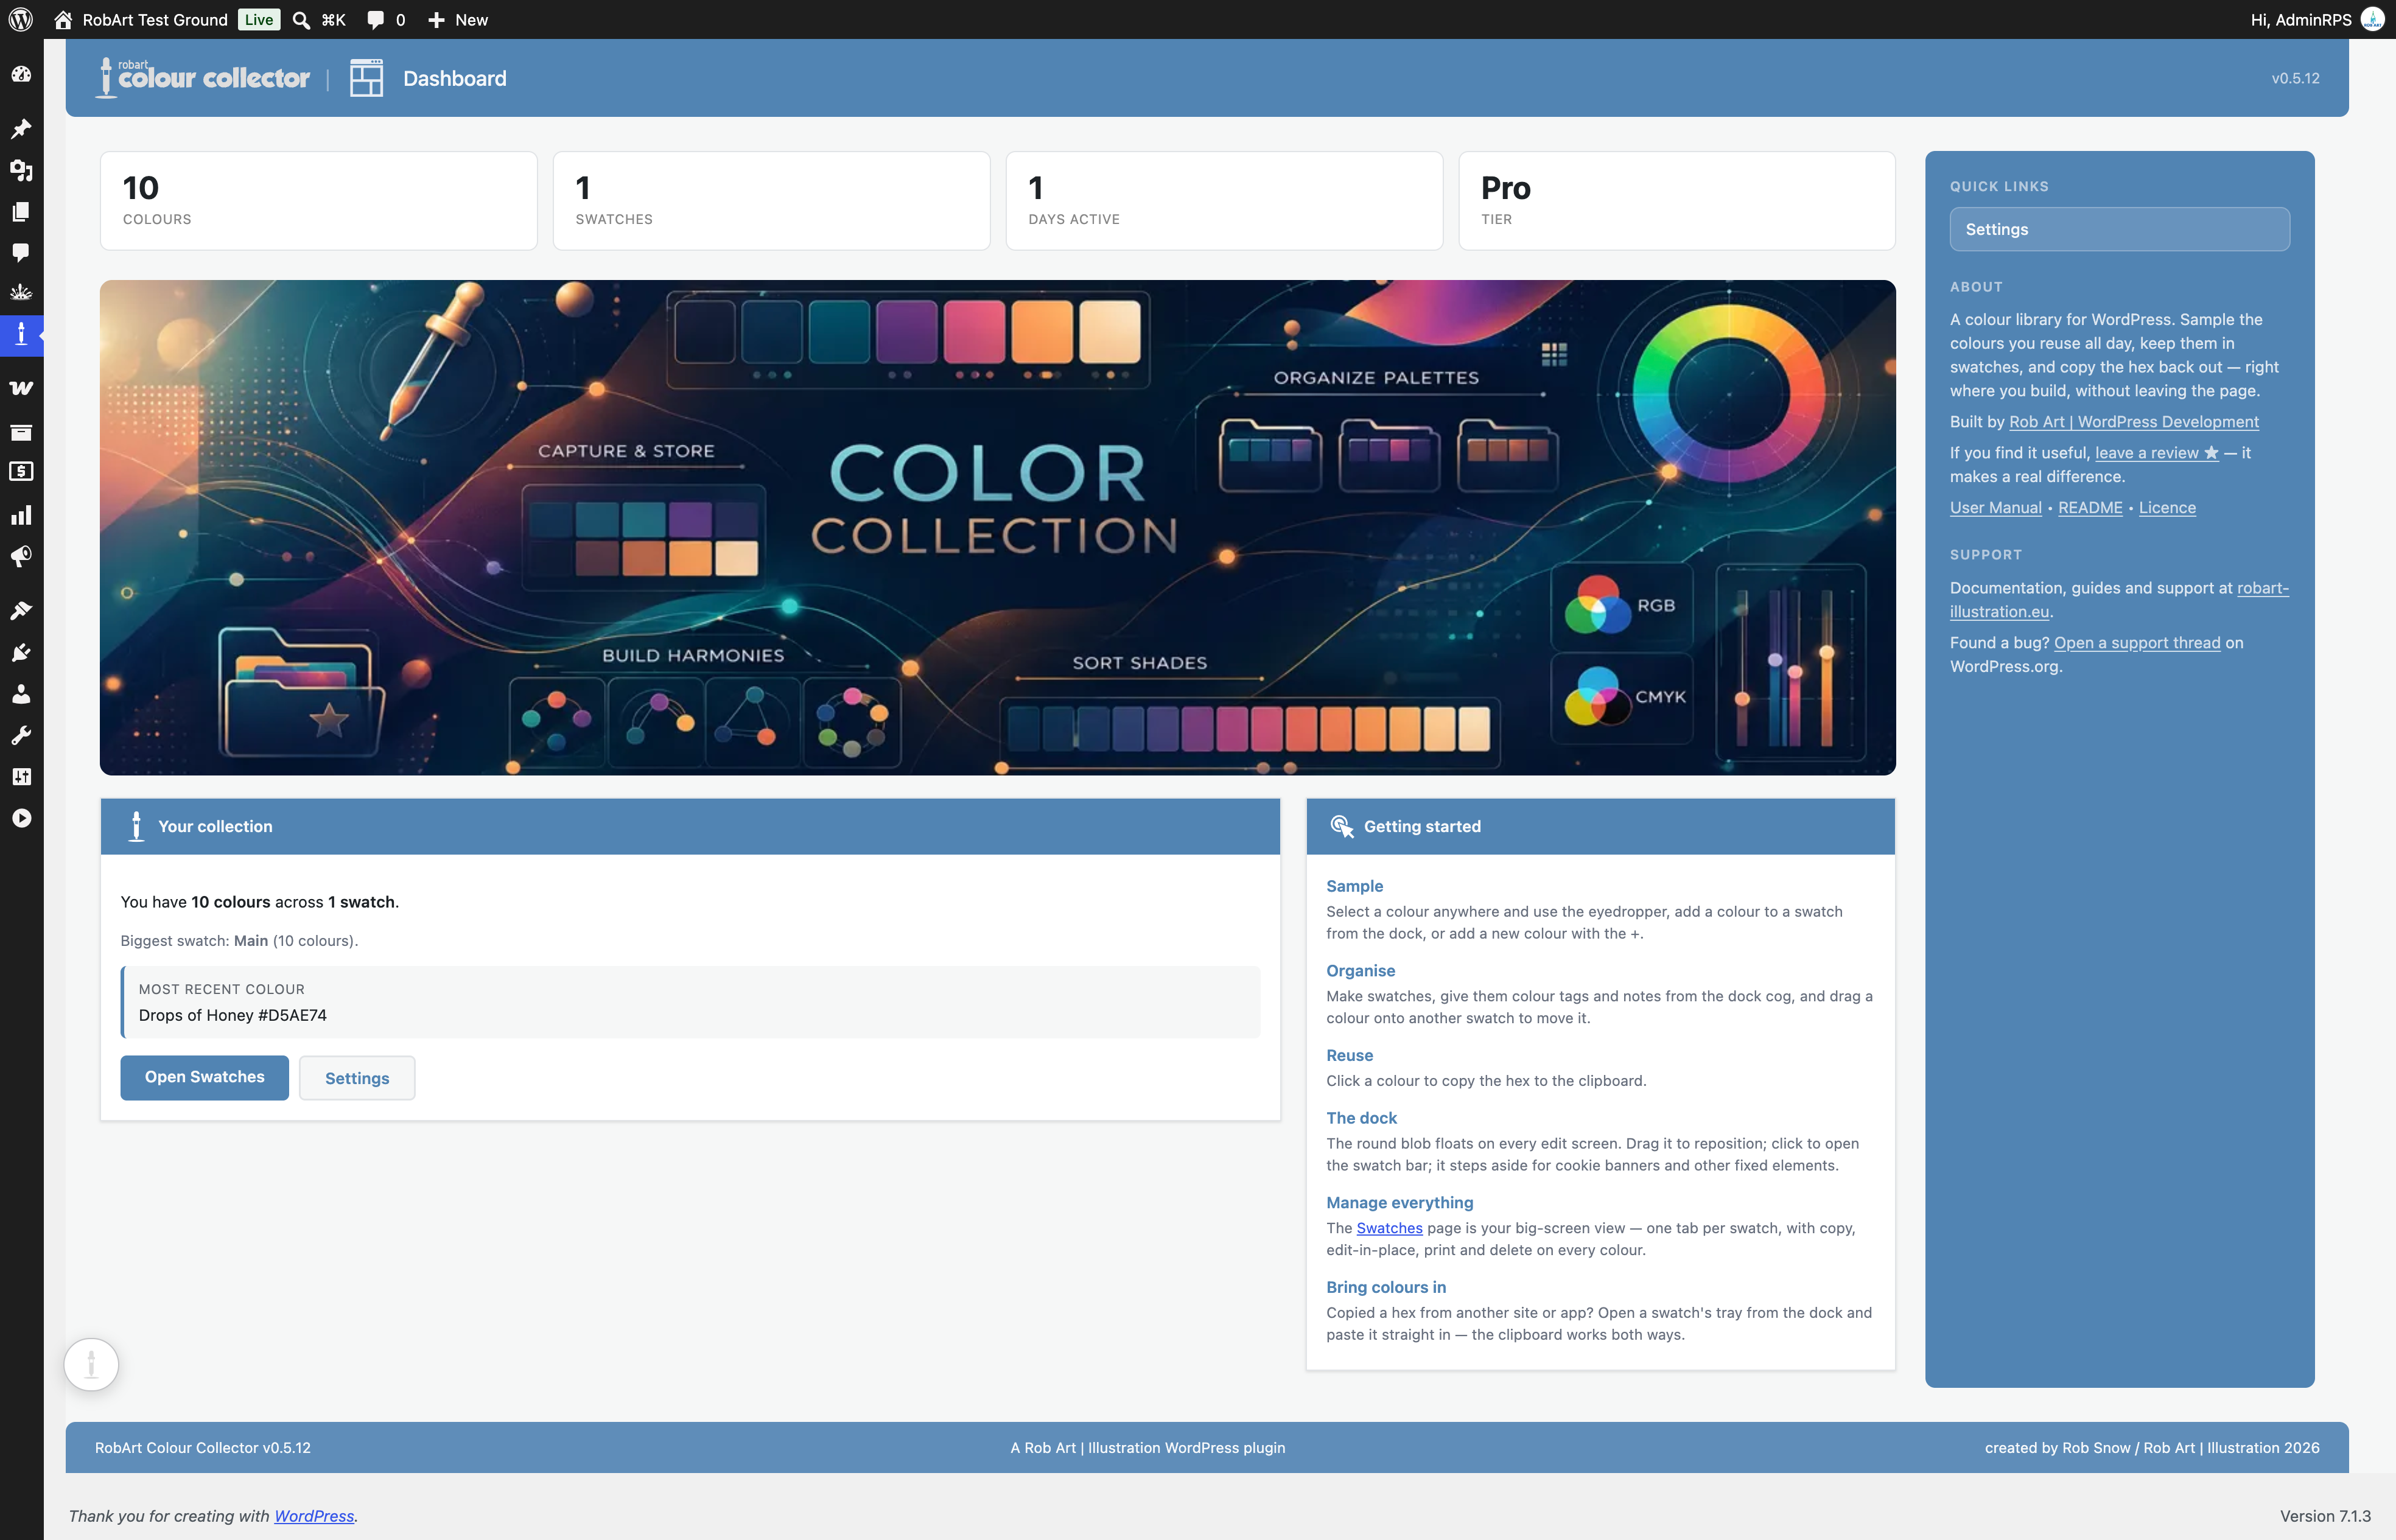Click the Most Recent Colour Drops of Honey entry
Screen dimensions: 2396x1540
(690, 1002)
